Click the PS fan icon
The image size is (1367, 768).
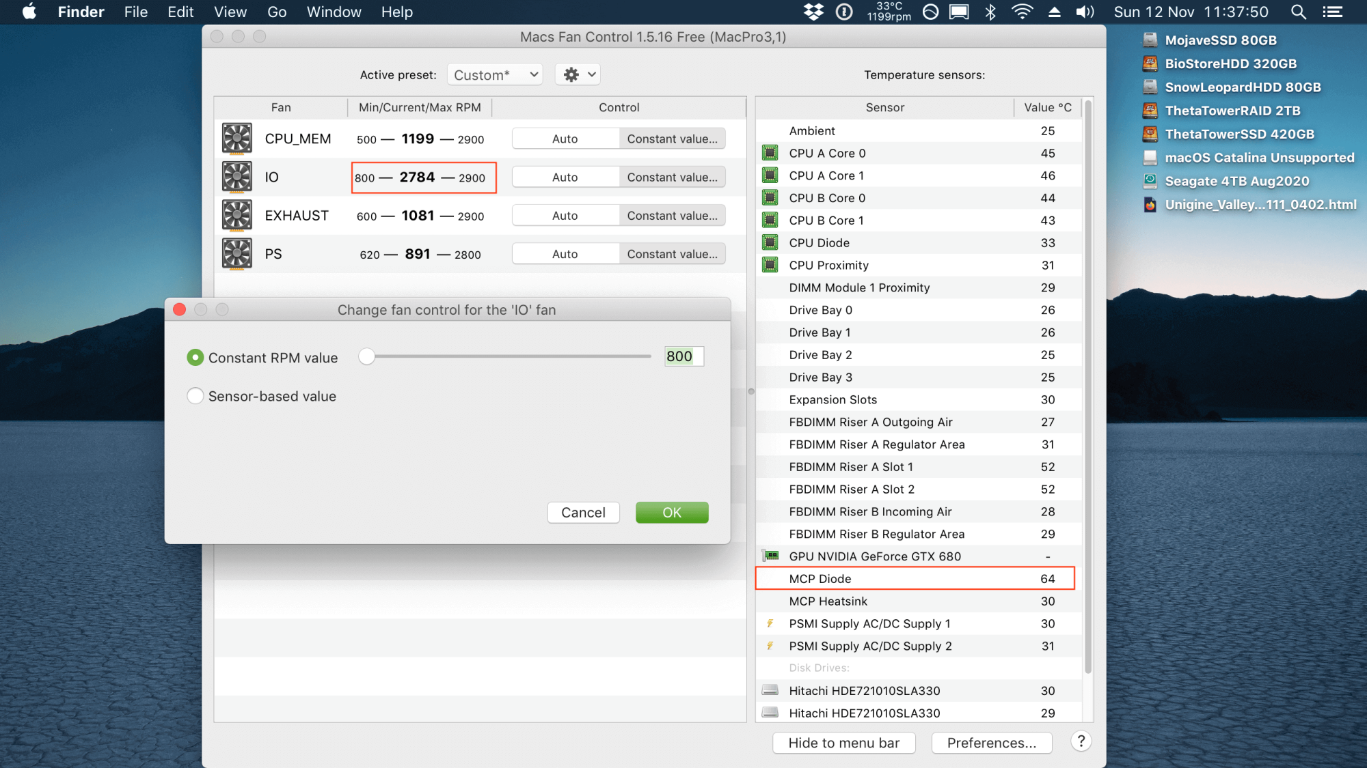(x=236, y=254)
